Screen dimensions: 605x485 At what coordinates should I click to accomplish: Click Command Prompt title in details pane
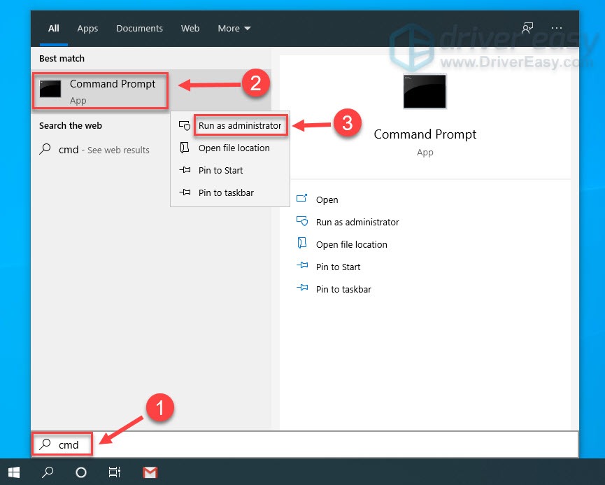pyautogui.click(x=425, y=134)
